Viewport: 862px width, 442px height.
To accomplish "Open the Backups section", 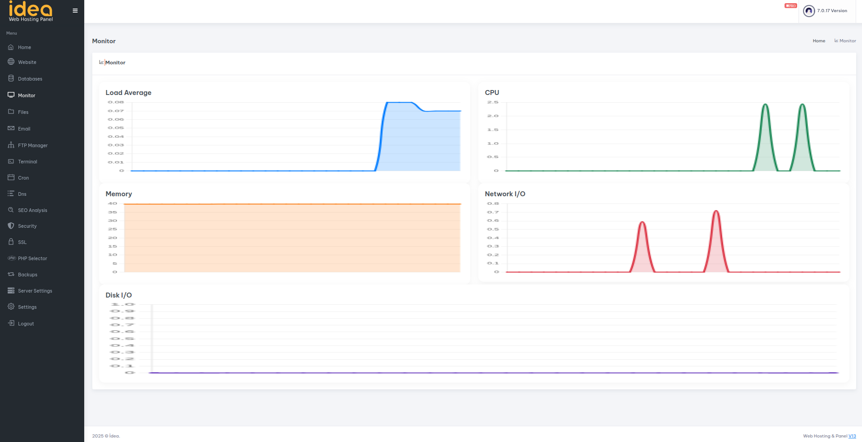I will (27, 274).
